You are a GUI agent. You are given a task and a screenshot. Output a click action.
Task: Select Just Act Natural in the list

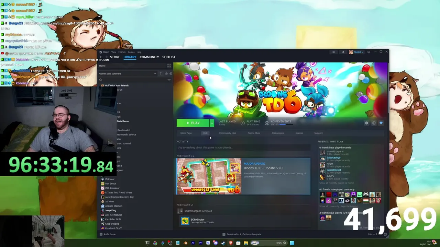coord(113,215)
